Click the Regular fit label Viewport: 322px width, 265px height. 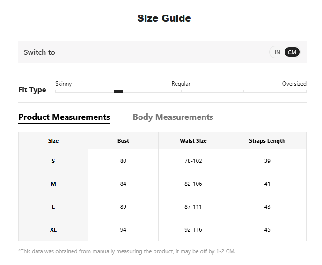point(181,84)
